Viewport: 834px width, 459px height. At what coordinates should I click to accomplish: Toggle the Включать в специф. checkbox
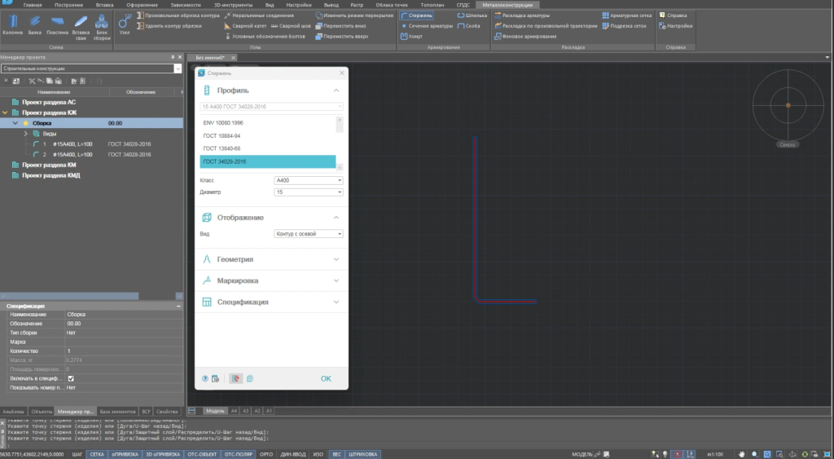[x=72, y=378]
